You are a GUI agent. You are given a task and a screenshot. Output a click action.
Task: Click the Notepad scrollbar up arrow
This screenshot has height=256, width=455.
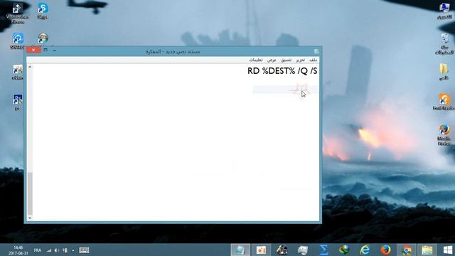coord(30,67)
